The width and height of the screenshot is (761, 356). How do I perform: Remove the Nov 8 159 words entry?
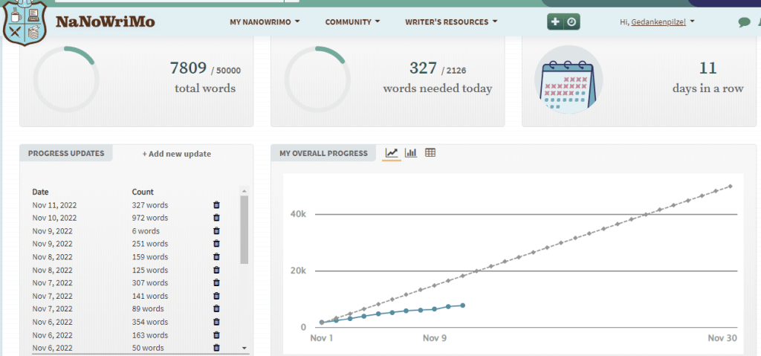(x=216, y=257)
